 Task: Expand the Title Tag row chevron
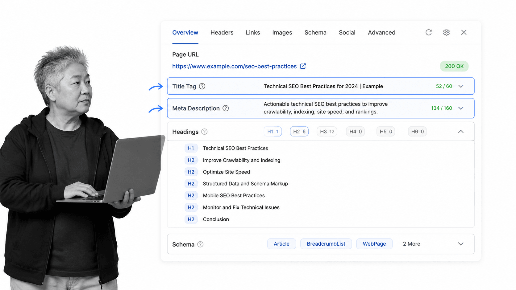point(461,86)
